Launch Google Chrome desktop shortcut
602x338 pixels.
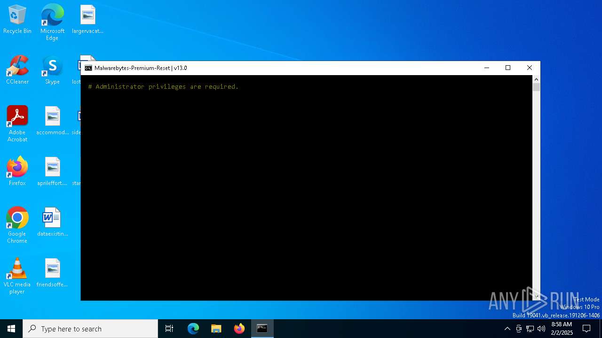tap(17, 225)
